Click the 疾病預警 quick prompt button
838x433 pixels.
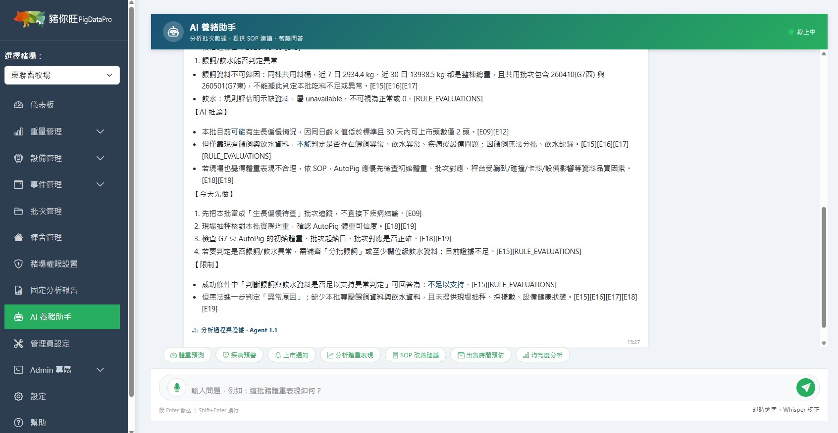click(x=239, y=355)
